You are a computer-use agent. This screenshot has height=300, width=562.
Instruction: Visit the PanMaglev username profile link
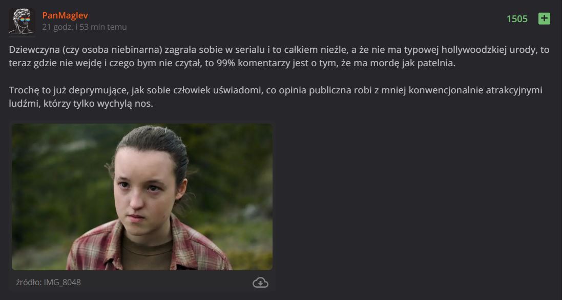(65, 15)
